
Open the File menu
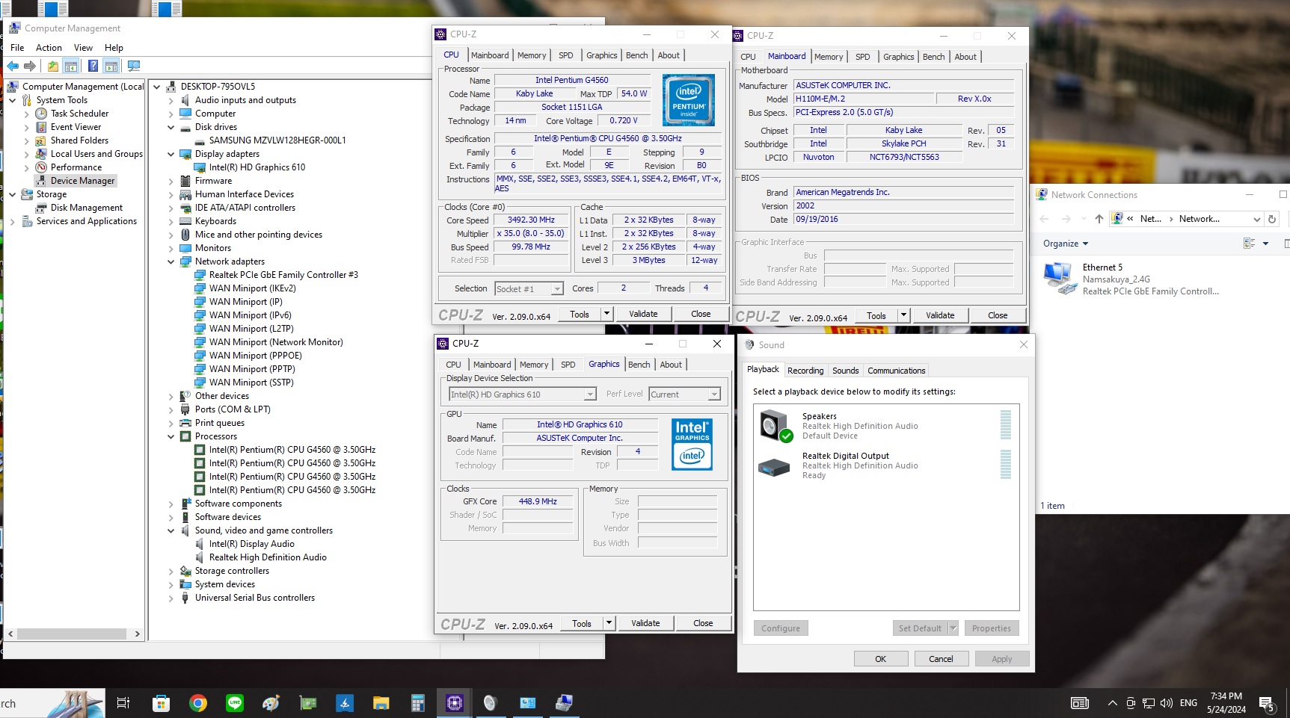tap(17, 47)
